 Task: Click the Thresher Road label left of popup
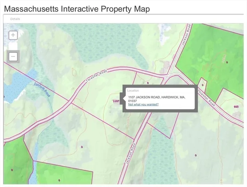tap(96, 75)
